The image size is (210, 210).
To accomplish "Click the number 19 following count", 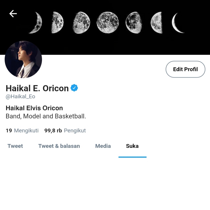I will point(9,130).
